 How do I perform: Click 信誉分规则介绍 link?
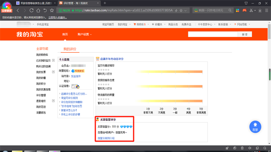106,138
